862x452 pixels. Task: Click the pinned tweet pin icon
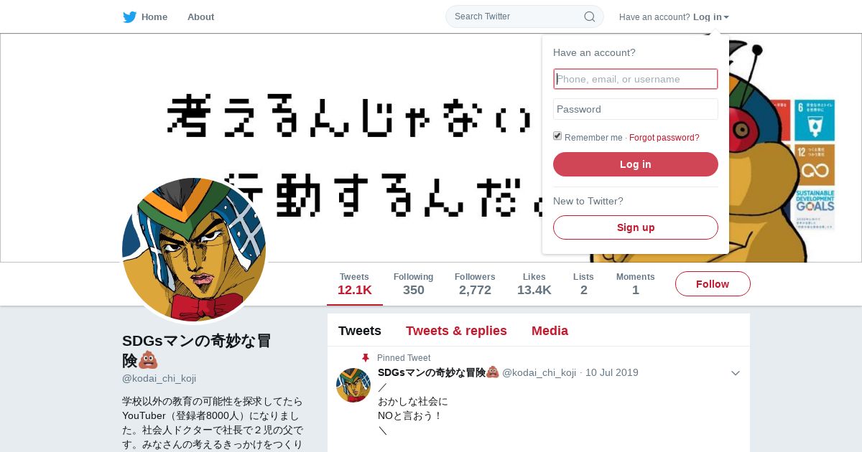366,357
